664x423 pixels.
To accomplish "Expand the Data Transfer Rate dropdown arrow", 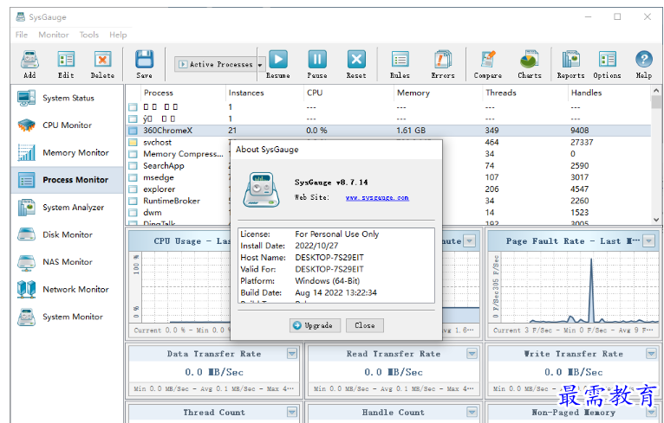I will pos(292,353).
